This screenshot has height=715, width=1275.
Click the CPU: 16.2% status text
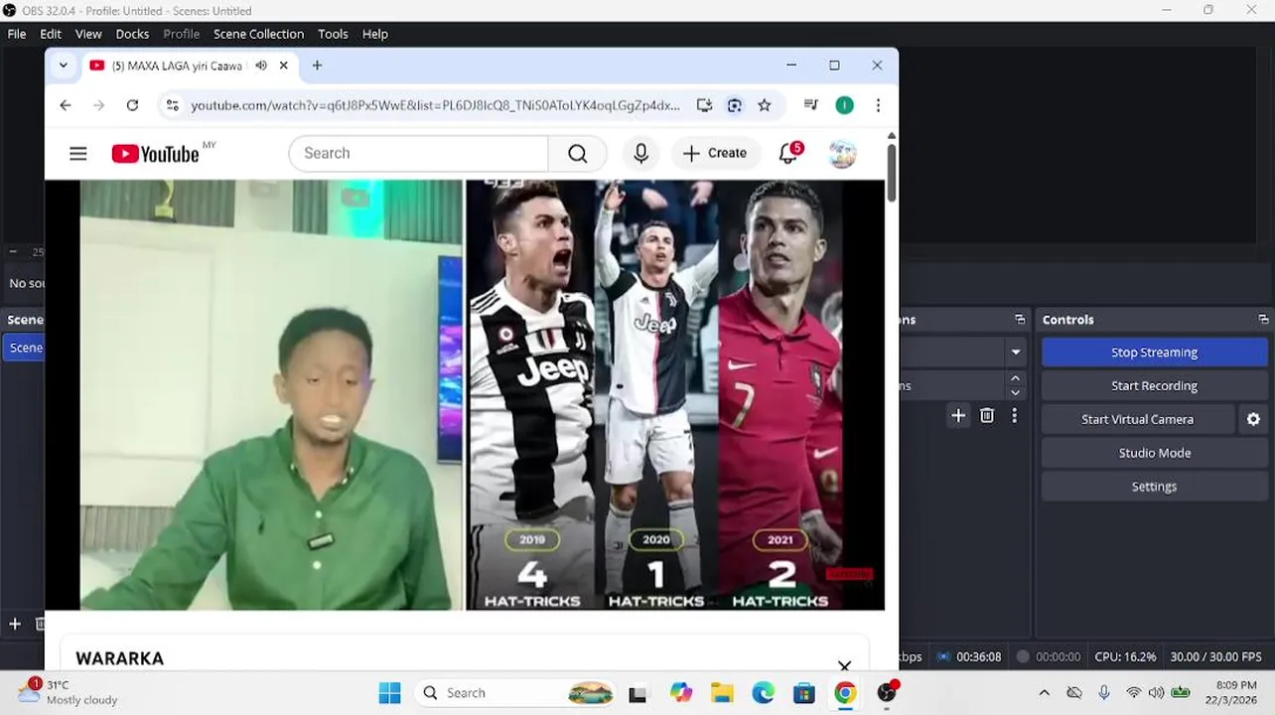click(x=1125, y=656)
